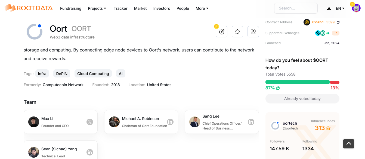Open Sean (Sichao) Yang's profile photo
365x159 pixels.
34,152
